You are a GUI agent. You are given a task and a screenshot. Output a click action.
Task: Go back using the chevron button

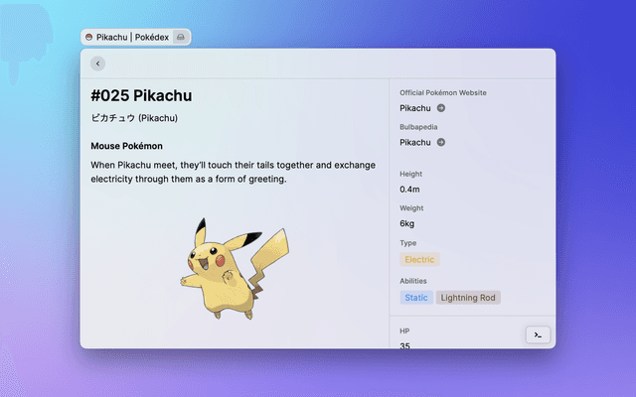pos(97,64)
